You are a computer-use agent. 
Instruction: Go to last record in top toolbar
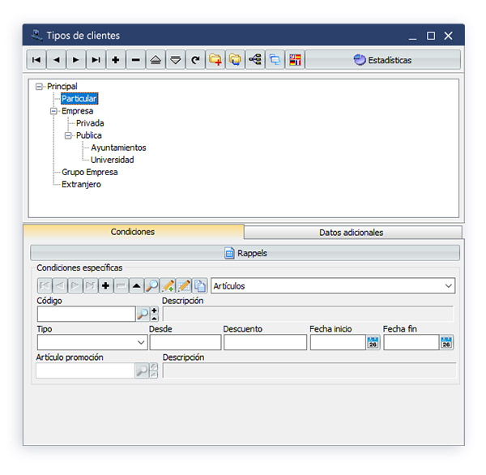(x=96, y=60)
